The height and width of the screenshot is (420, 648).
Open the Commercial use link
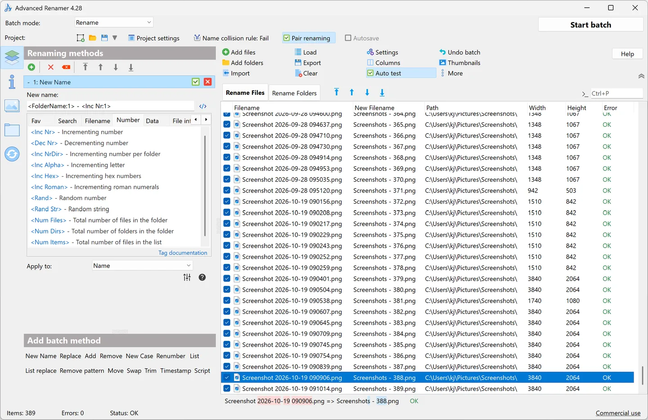point(618,413)
